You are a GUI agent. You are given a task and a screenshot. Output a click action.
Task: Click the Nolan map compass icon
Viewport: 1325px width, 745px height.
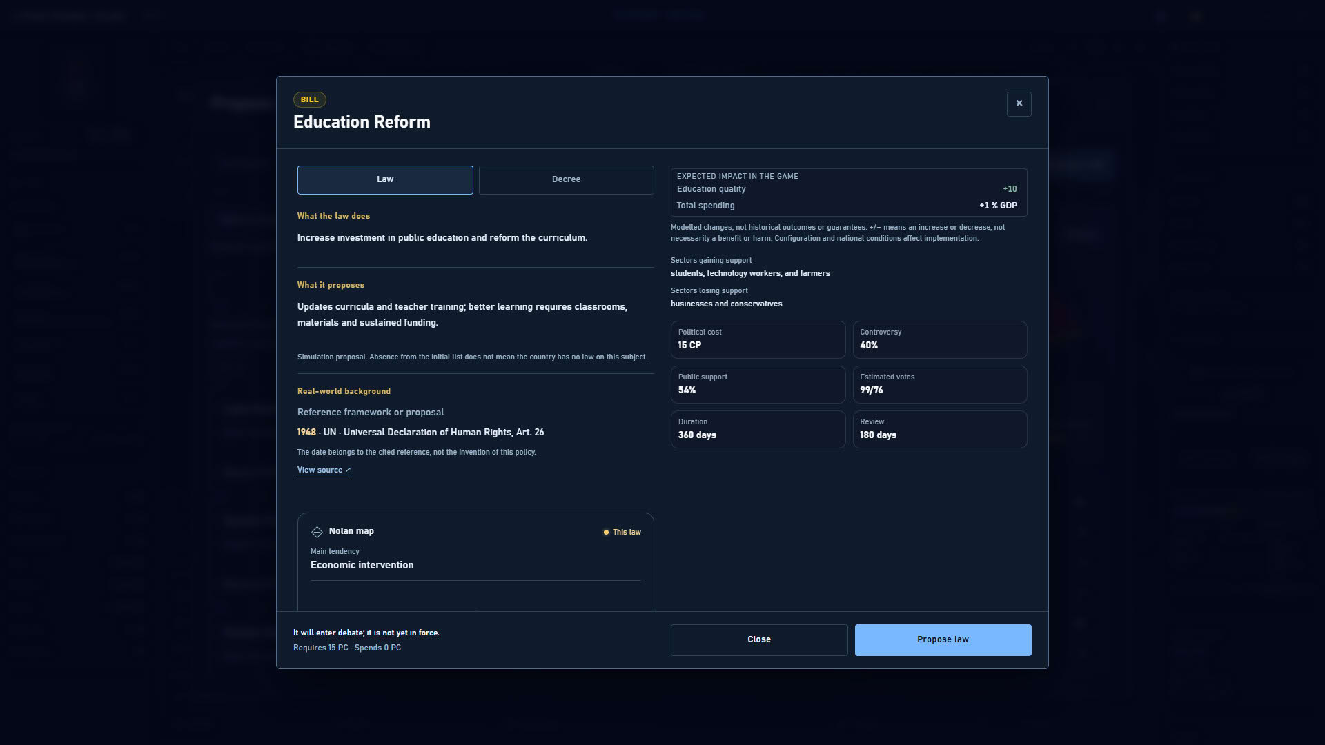coord(317,532)
